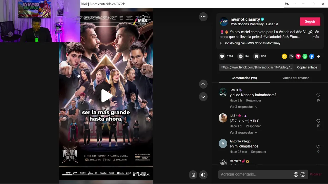Click the like count 5201
The image size is (328, 184).
click(230, 56)
